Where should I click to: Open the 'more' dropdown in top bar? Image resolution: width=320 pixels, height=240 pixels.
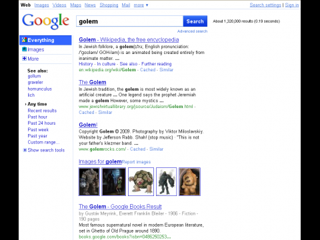tap(141, 5)
